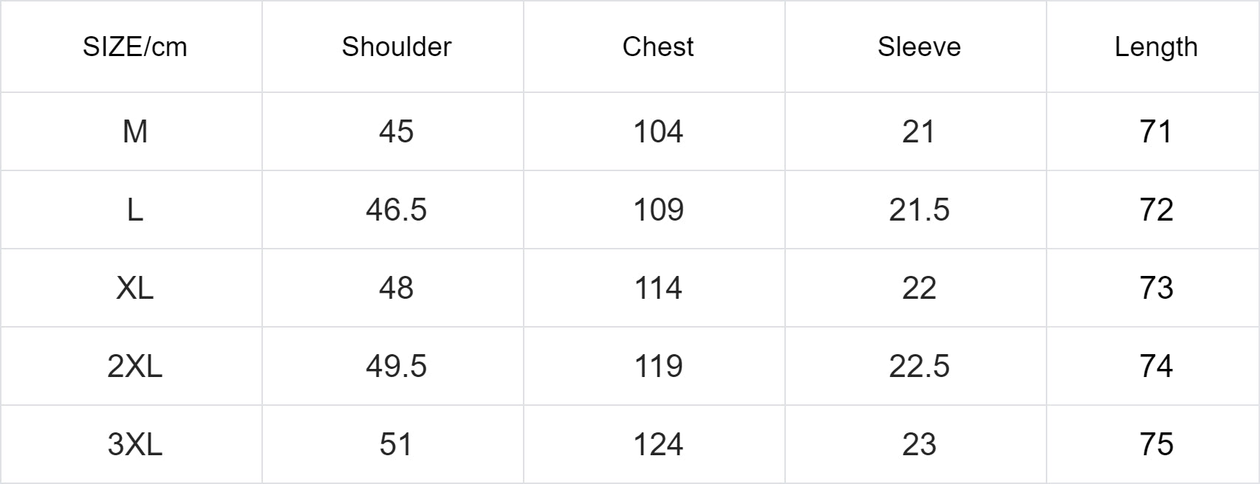Select length value 74 for 2XL
The width and height of the screenshot is (1260, 484).
1156,367
